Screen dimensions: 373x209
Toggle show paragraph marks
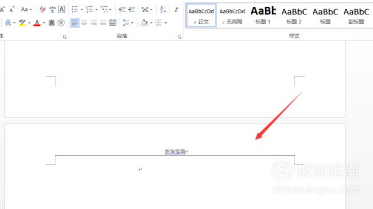(x=177, y=10)
